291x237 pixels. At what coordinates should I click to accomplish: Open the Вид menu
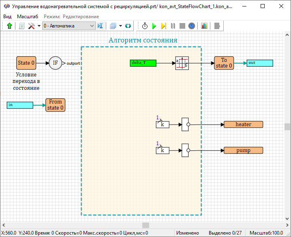click(x=7, y=17)
